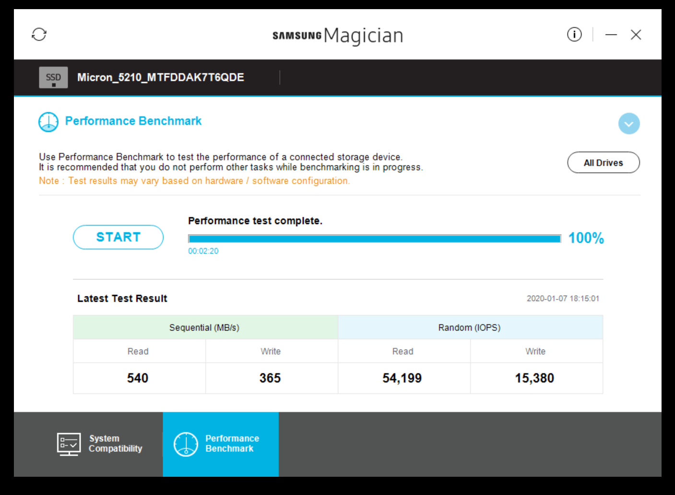Close the Samsung Magician window
Viewport: 675px width, 495px height.
[x=636, y=35]
